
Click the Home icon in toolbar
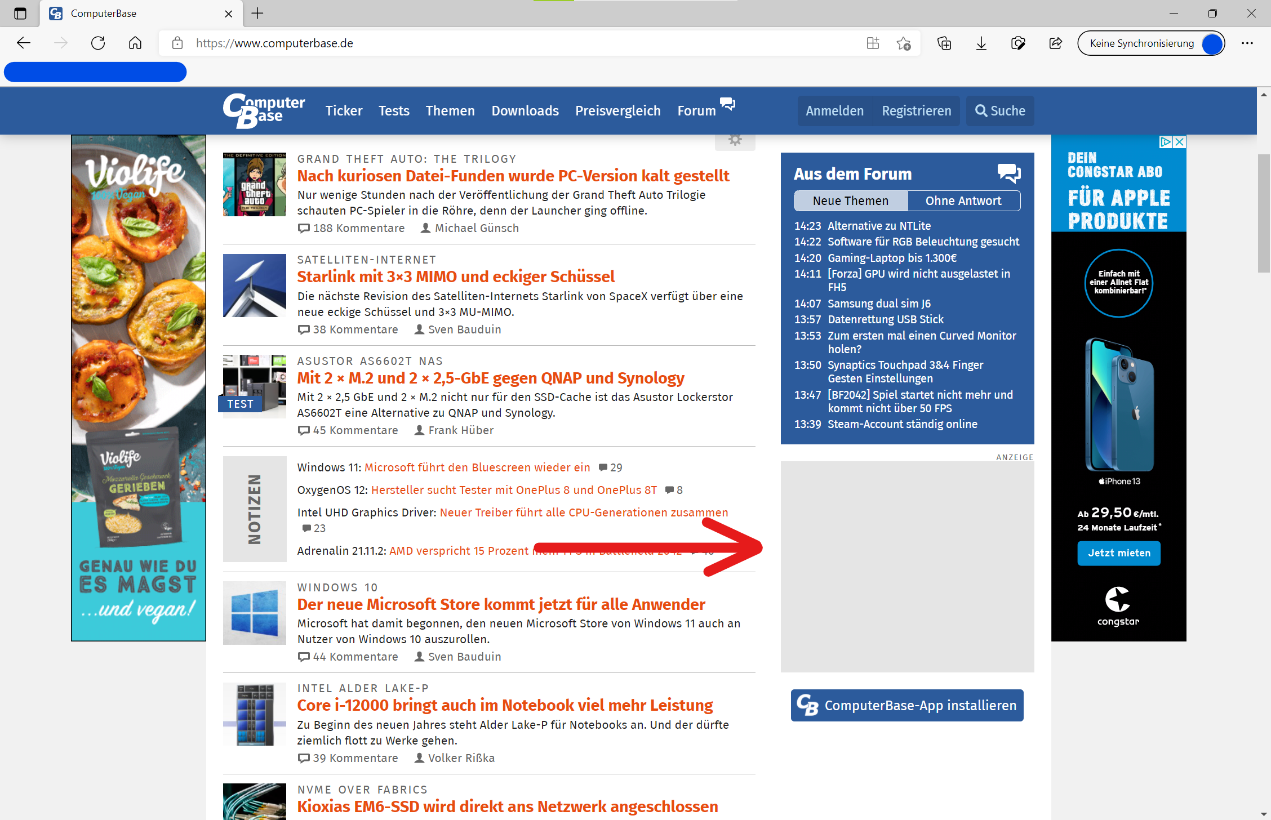[135, 43]
